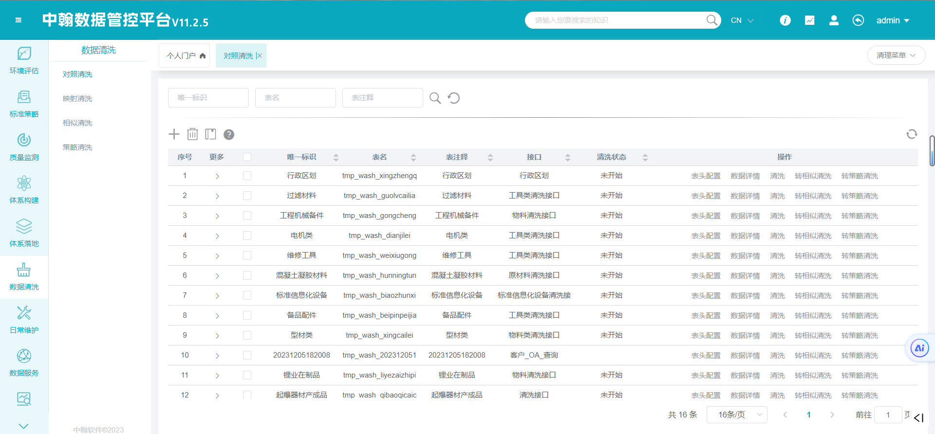Image resolution: width=935 pixels, height=434 pixels.
Task: Close the 对照清洗 tab
Action: point(260,56)
